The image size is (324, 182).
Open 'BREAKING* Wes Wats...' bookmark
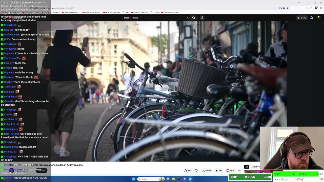point(112,12)
